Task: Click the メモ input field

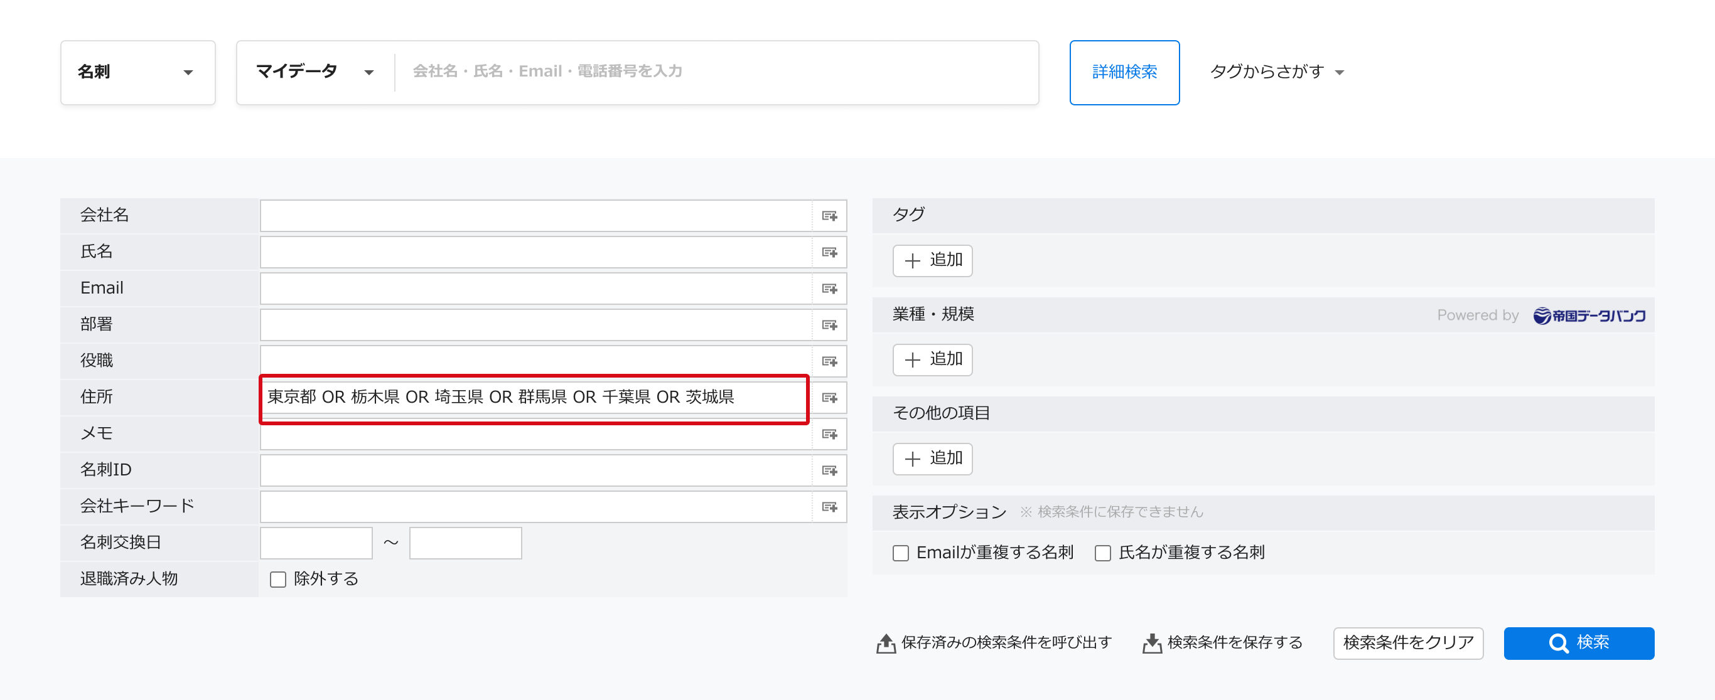Action: pos(536,436)
